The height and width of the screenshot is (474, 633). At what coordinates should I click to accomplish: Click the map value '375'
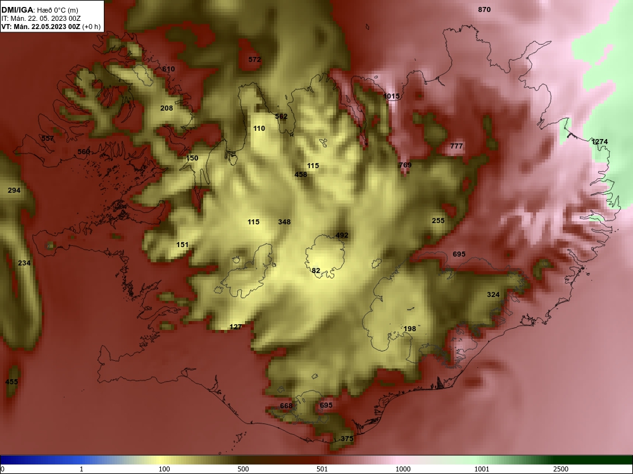[x=347, y=439]
